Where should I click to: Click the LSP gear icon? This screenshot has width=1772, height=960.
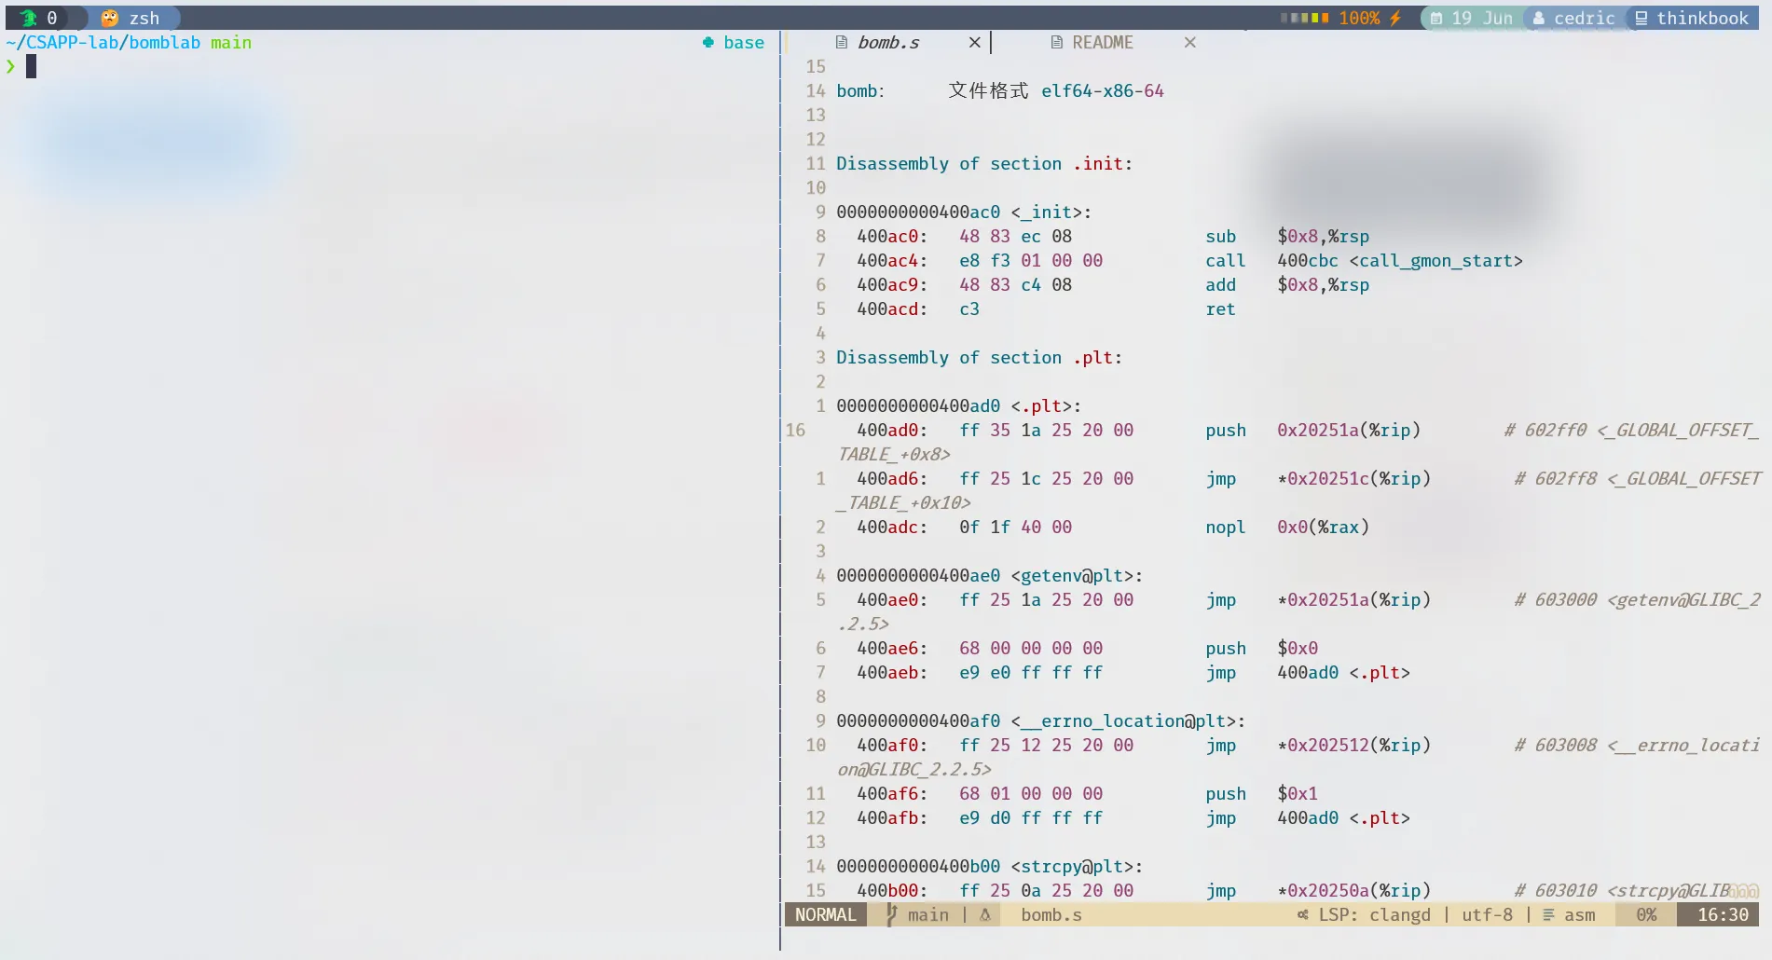(x=1302, y=914)
